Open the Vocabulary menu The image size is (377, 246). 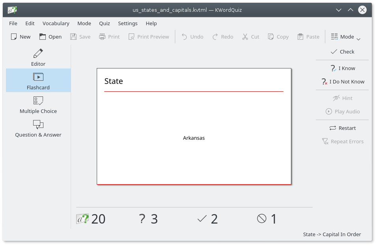click(x=56, y=23)
